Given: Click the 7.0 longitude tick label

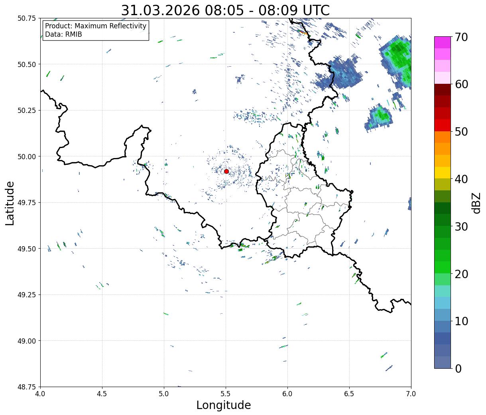Looking at the screenshot, I should click(x=411, y=393).
